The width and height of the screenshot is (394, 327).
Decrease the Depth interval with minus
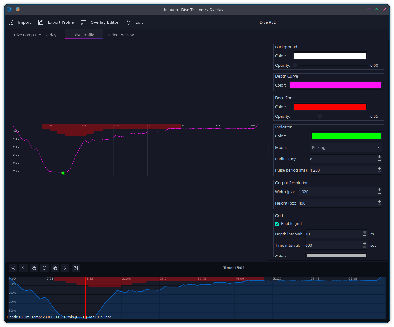pos(365,236)
